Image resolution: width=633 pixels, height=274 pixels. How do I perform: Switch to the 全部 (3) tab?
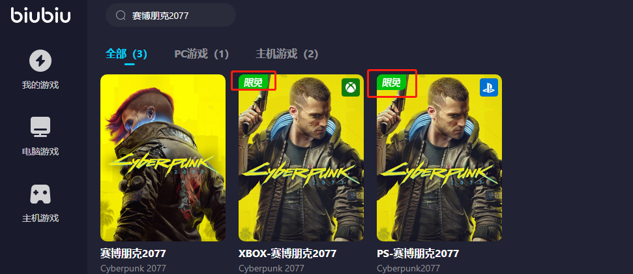pyautogui.click(x=126, y=53)
